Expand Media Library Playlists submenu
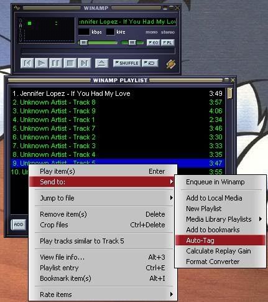The image size is (268, 302). (x=220, y=219)
